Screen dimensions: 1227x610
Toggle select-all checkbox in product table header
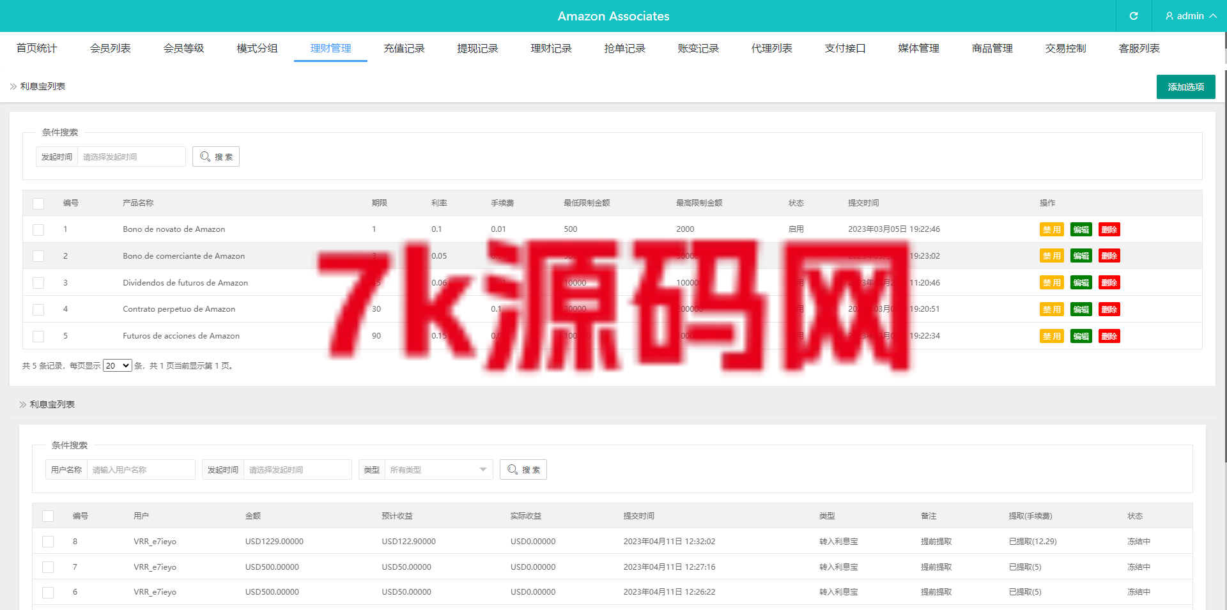click(x=38, y=203)
